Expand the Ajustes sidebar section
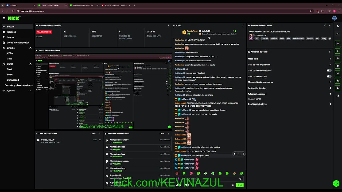 pyautogui.click(x=30, y=91)
